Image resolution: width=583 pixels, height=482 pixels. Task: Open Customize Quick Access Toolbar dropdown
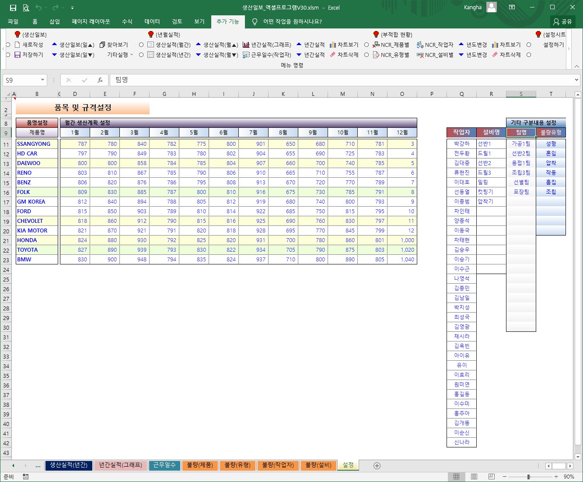coord(72,8)
